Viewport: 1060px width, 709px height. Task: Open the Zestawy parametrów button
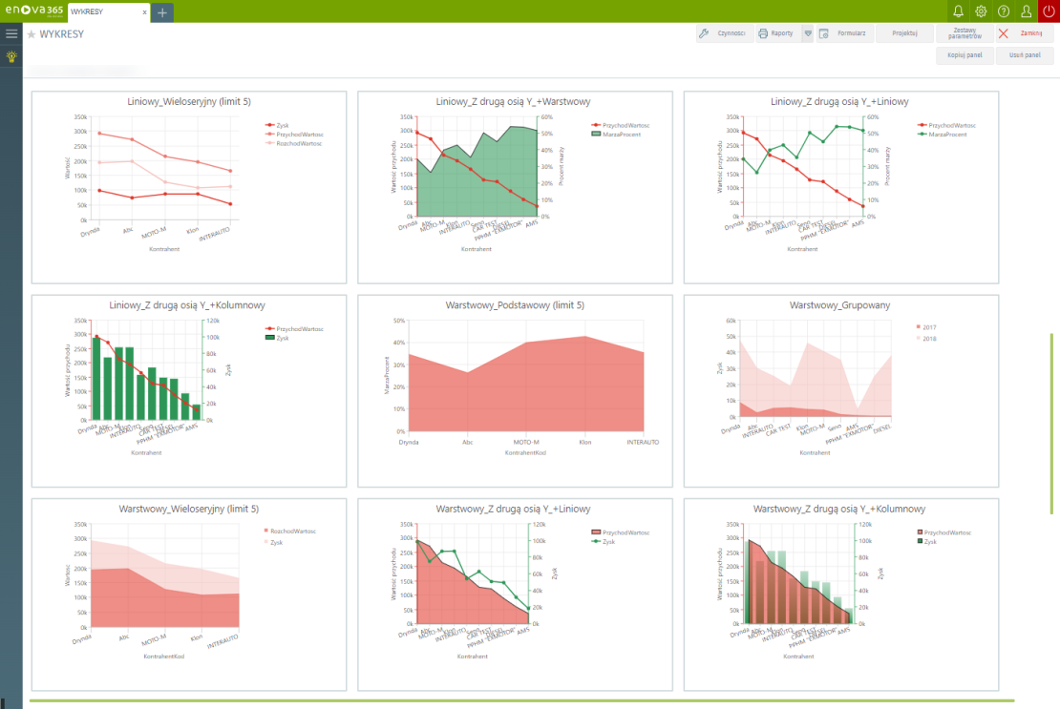965,33
